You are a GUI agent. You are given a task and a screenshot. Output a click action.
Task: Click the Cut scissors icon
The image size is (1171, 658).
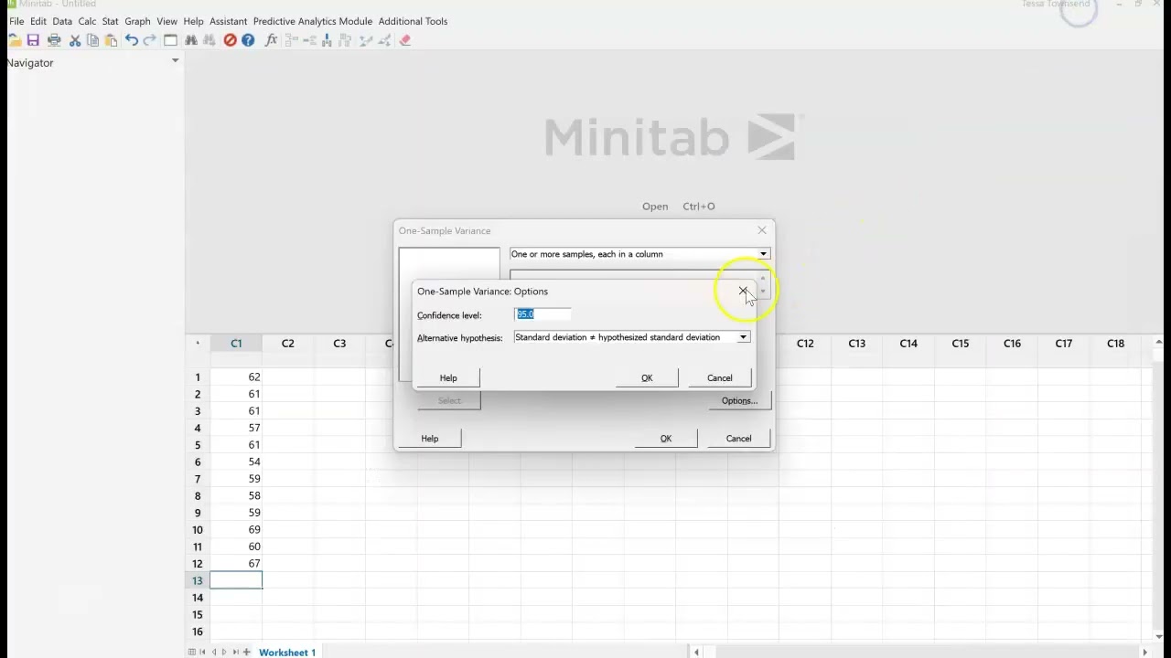[75, 40]
